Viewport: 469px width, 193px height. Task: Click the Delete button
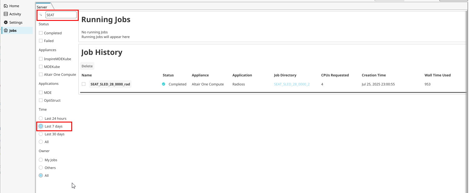(87, 66)
